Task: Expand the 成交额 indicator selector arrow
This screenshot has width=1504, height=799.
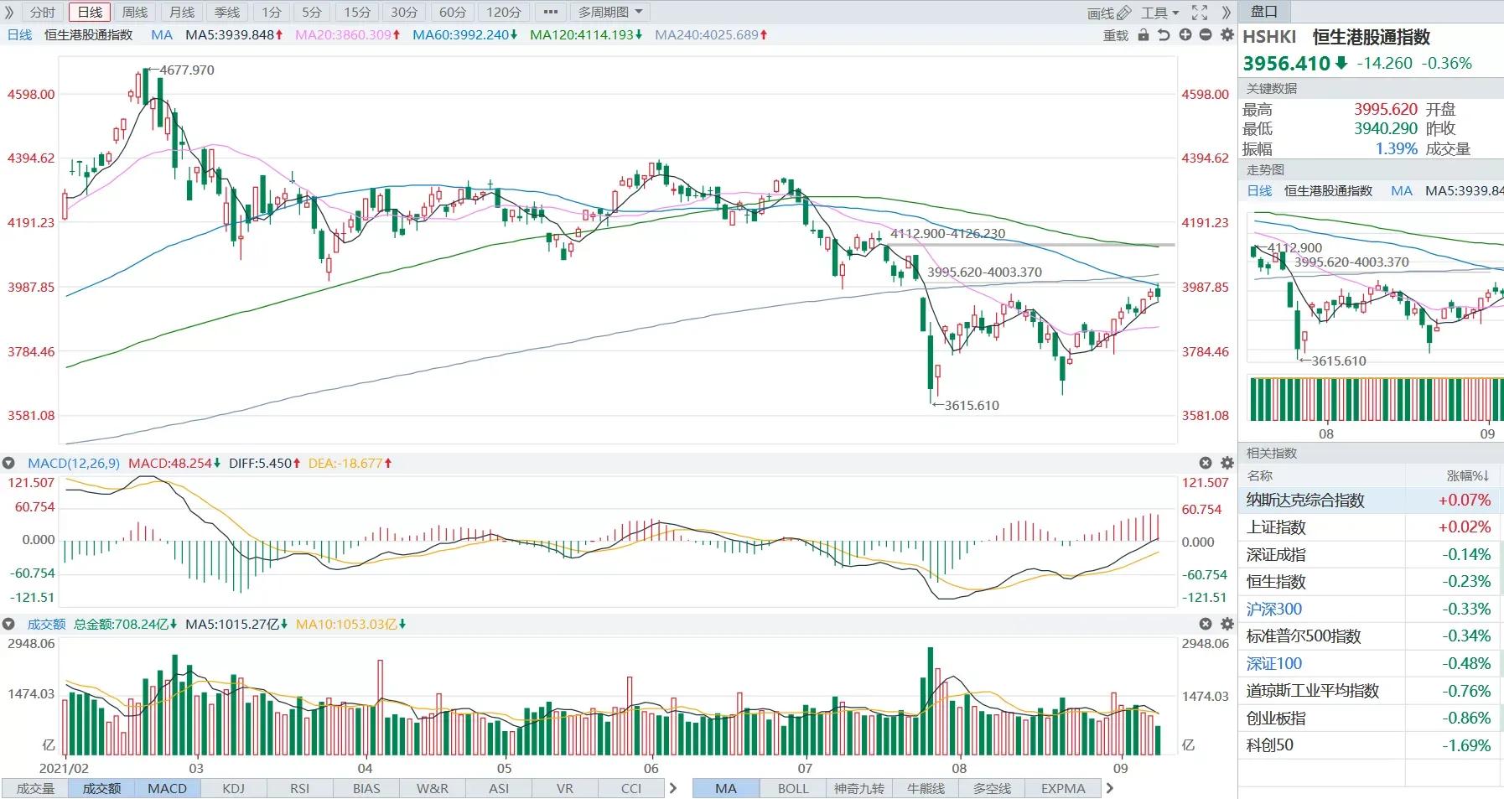Action: click(x=9, y=624)
